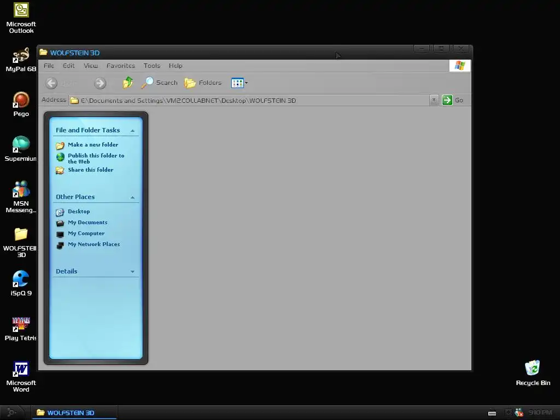Select the MyPal 68 desktop shortcut
The image size is (560, 420).
coord(21,60)
